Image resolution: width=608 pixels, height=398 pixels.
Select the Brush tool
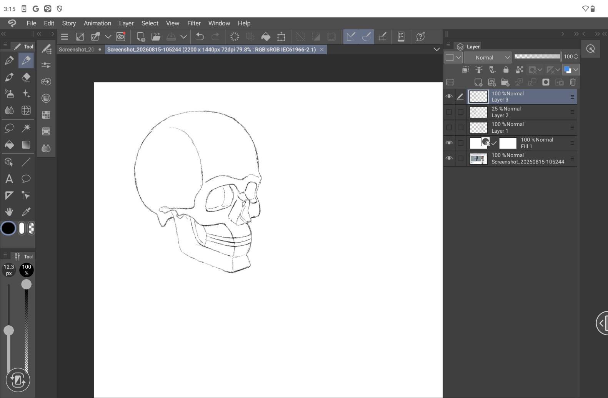click(9, 77)
